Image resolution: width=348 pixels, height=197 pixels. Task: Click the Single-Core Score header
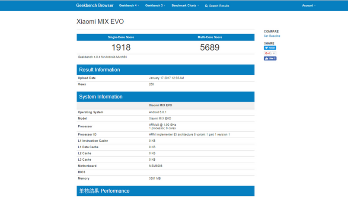[121, 37]
